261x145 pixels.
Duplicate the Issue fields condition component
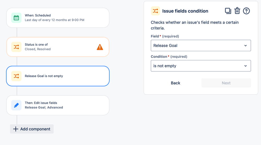pos(228,11)
